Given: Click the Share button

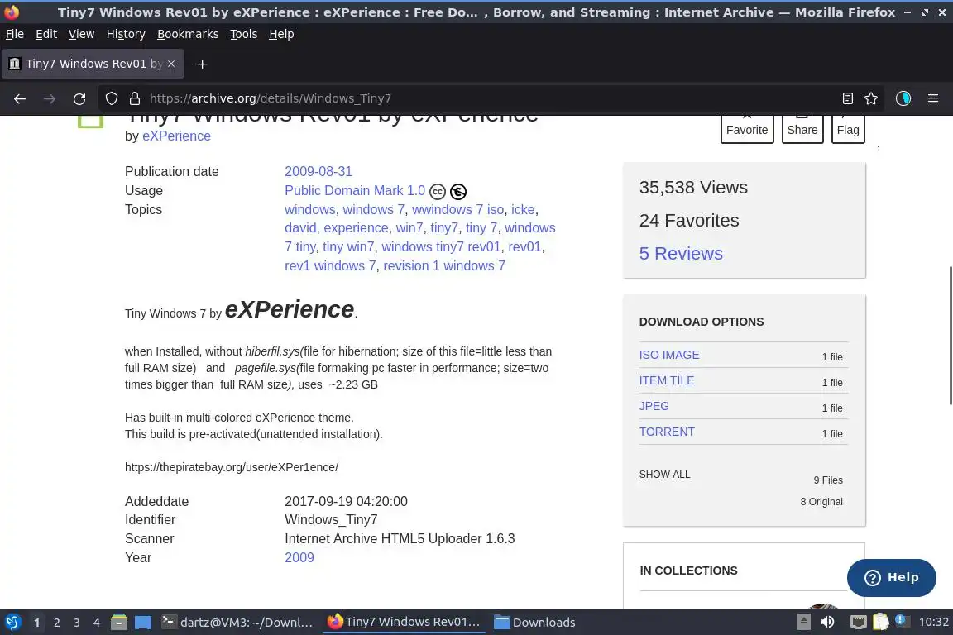Looking at the screenshot, I should (x=802, y=129).
